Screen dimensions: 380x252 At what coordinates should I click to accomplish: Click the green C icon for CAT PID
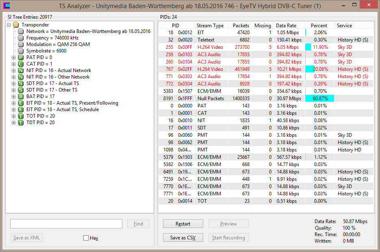pyautogui.click(x=21, y=64)
